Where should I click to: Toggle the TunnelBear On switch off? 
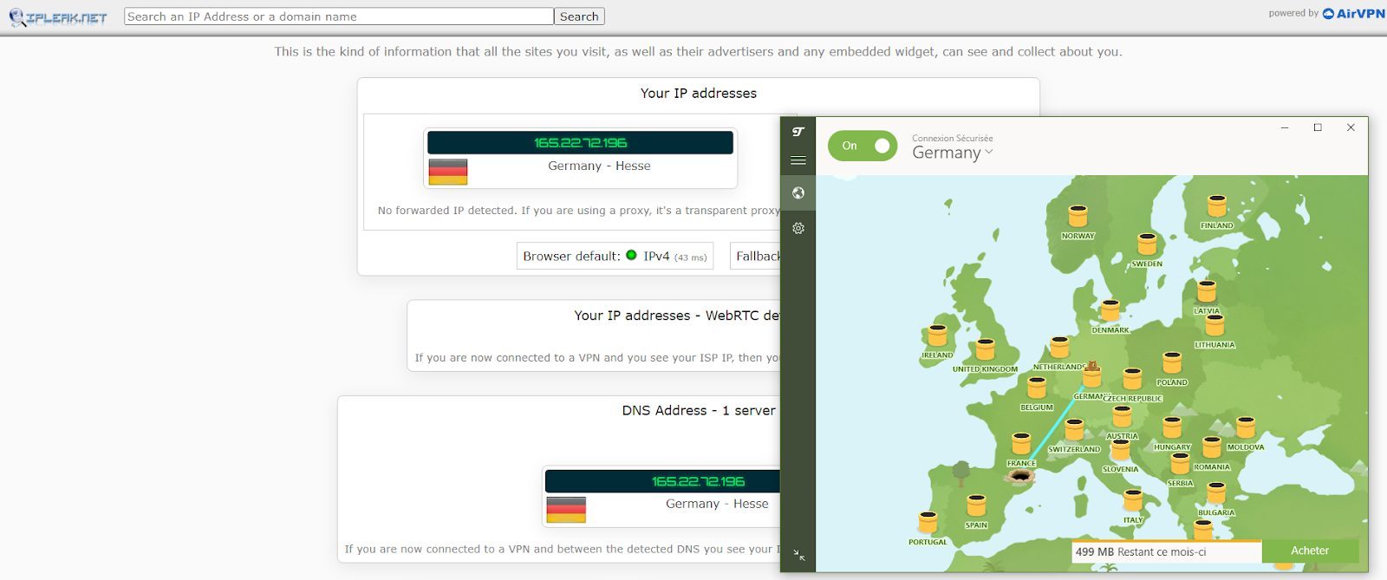[862, 146]
